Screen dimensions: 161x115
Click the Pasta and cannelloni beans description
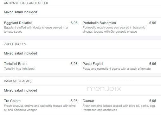[x=117, y=69]
